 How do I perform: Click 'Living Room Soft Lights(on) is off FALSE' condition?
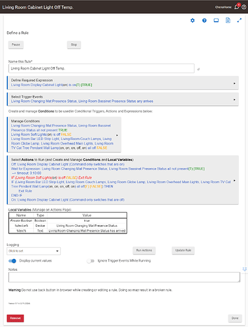pos(41,135)
